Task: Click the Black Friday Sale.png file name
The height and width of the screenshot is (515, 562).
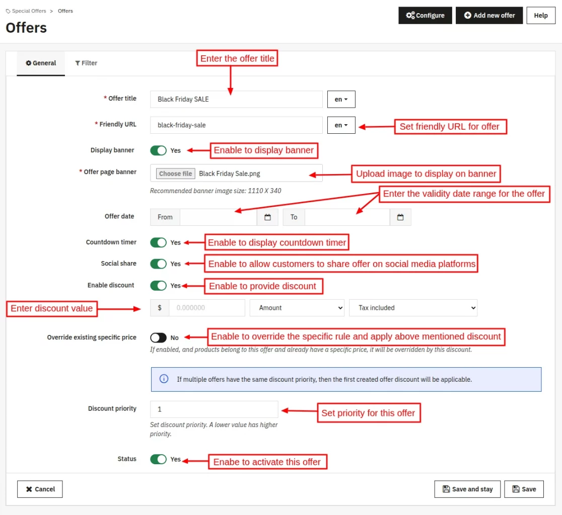Action: pyautogui.click(x=230, y=174)
